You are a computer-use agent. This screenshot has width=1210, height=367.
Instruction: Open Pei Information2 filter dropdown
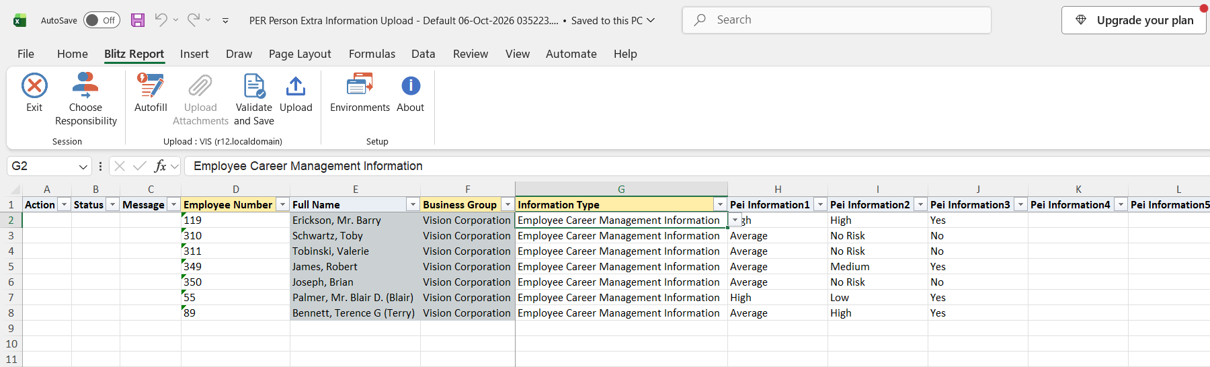point(920,204)
